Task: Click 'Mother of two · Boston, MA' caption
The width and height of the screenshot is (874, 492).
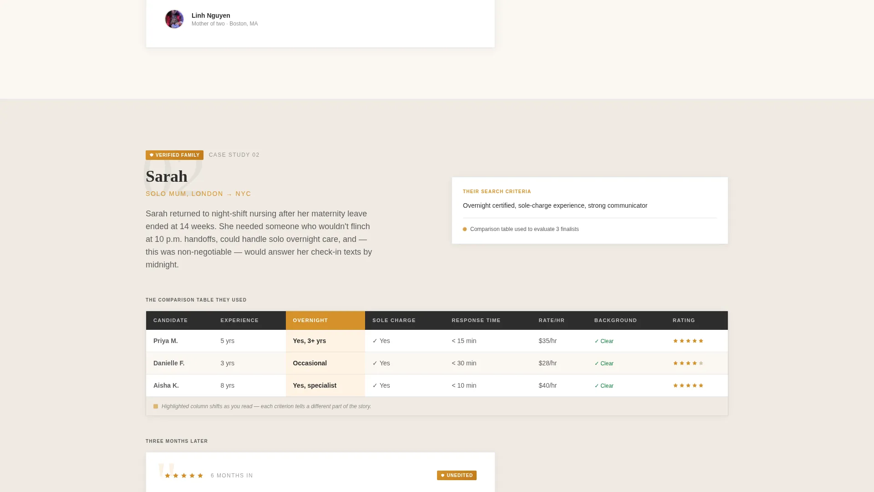Action: pyautogui.click(x=225, y=24)
